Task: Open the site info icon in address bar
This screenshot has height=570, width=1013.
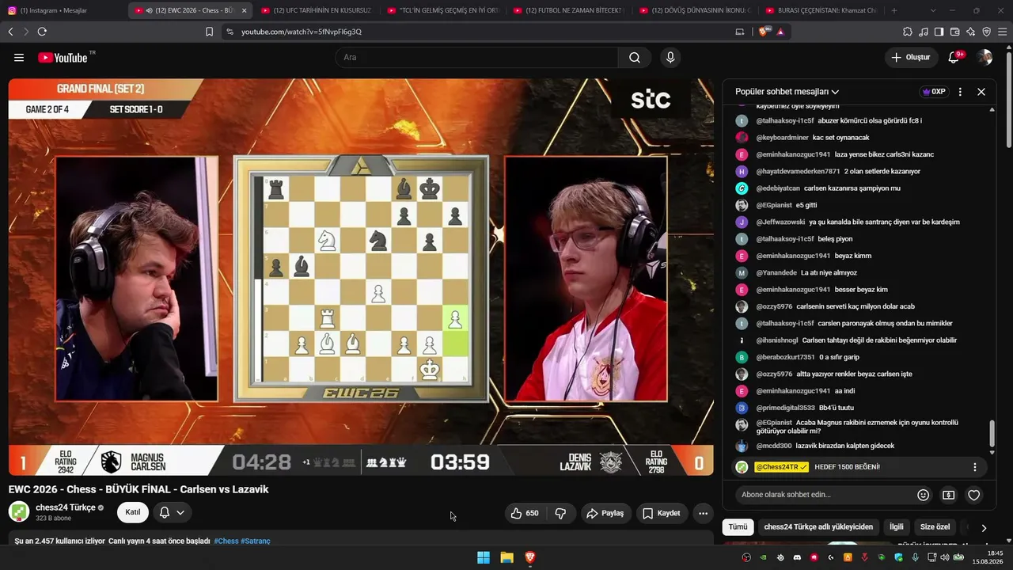Action: [x=230, y=32]
